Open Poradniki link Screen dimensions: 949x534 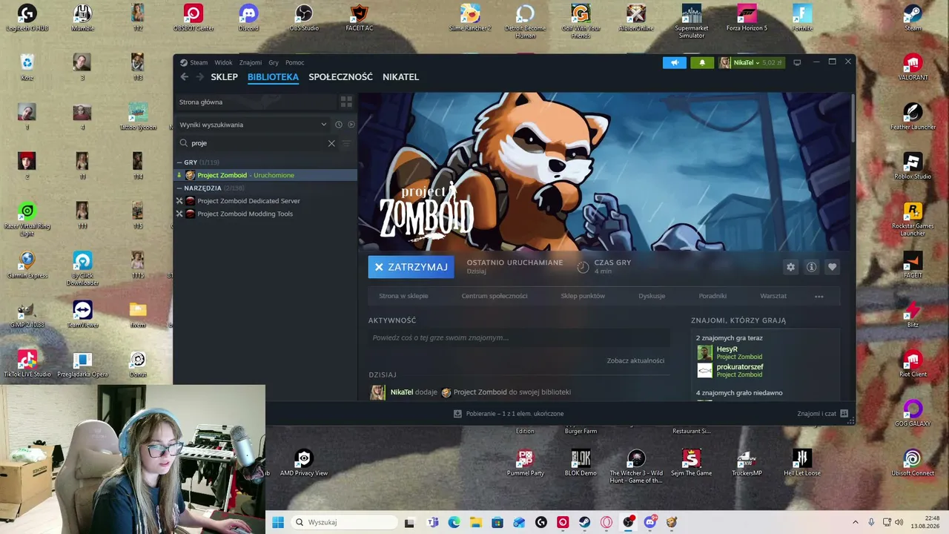point(712,296)
